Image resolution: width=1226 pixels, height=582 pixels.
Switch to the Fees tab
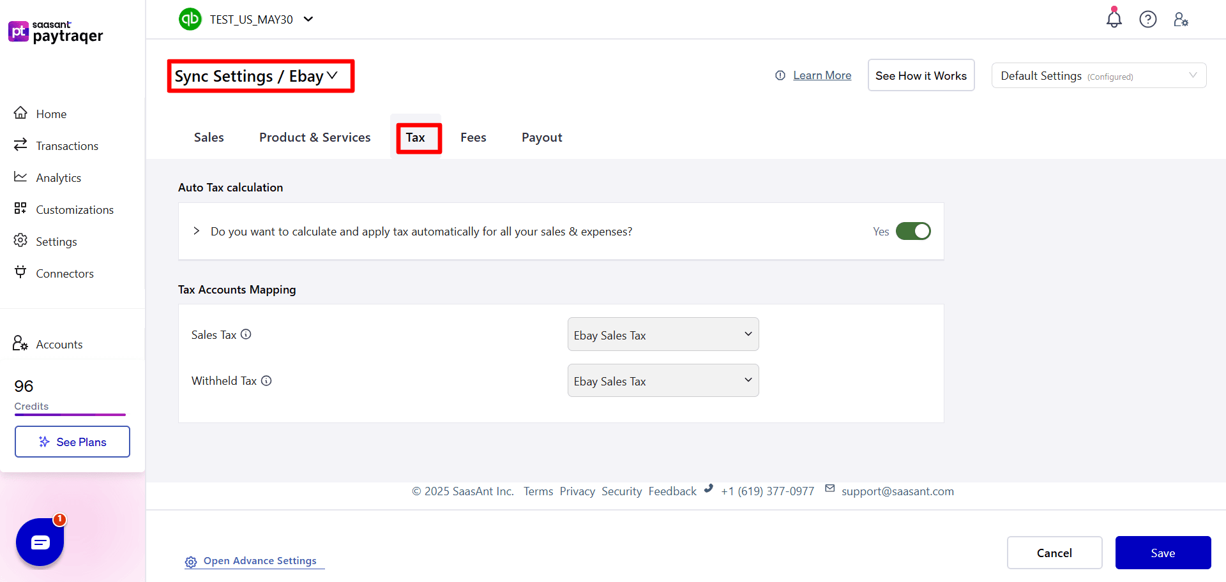(x=473, y=137)
